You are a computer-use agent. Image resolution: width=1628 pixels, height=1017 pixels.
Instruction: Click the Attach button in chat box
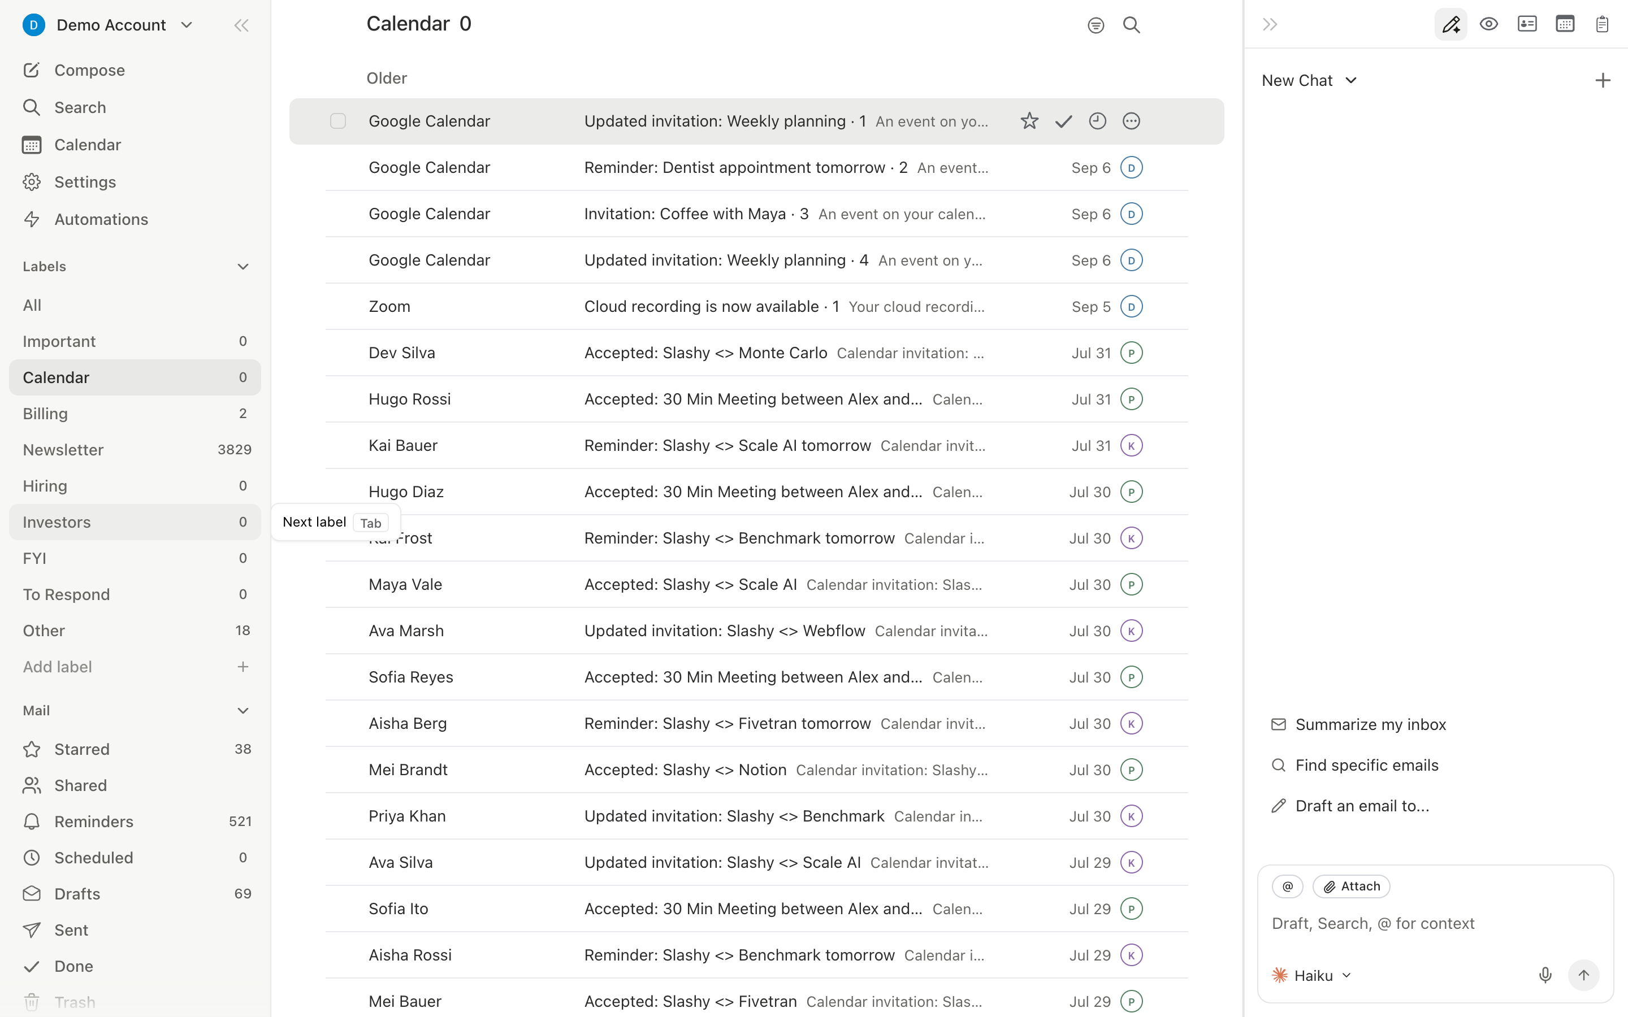[1352, 886]
